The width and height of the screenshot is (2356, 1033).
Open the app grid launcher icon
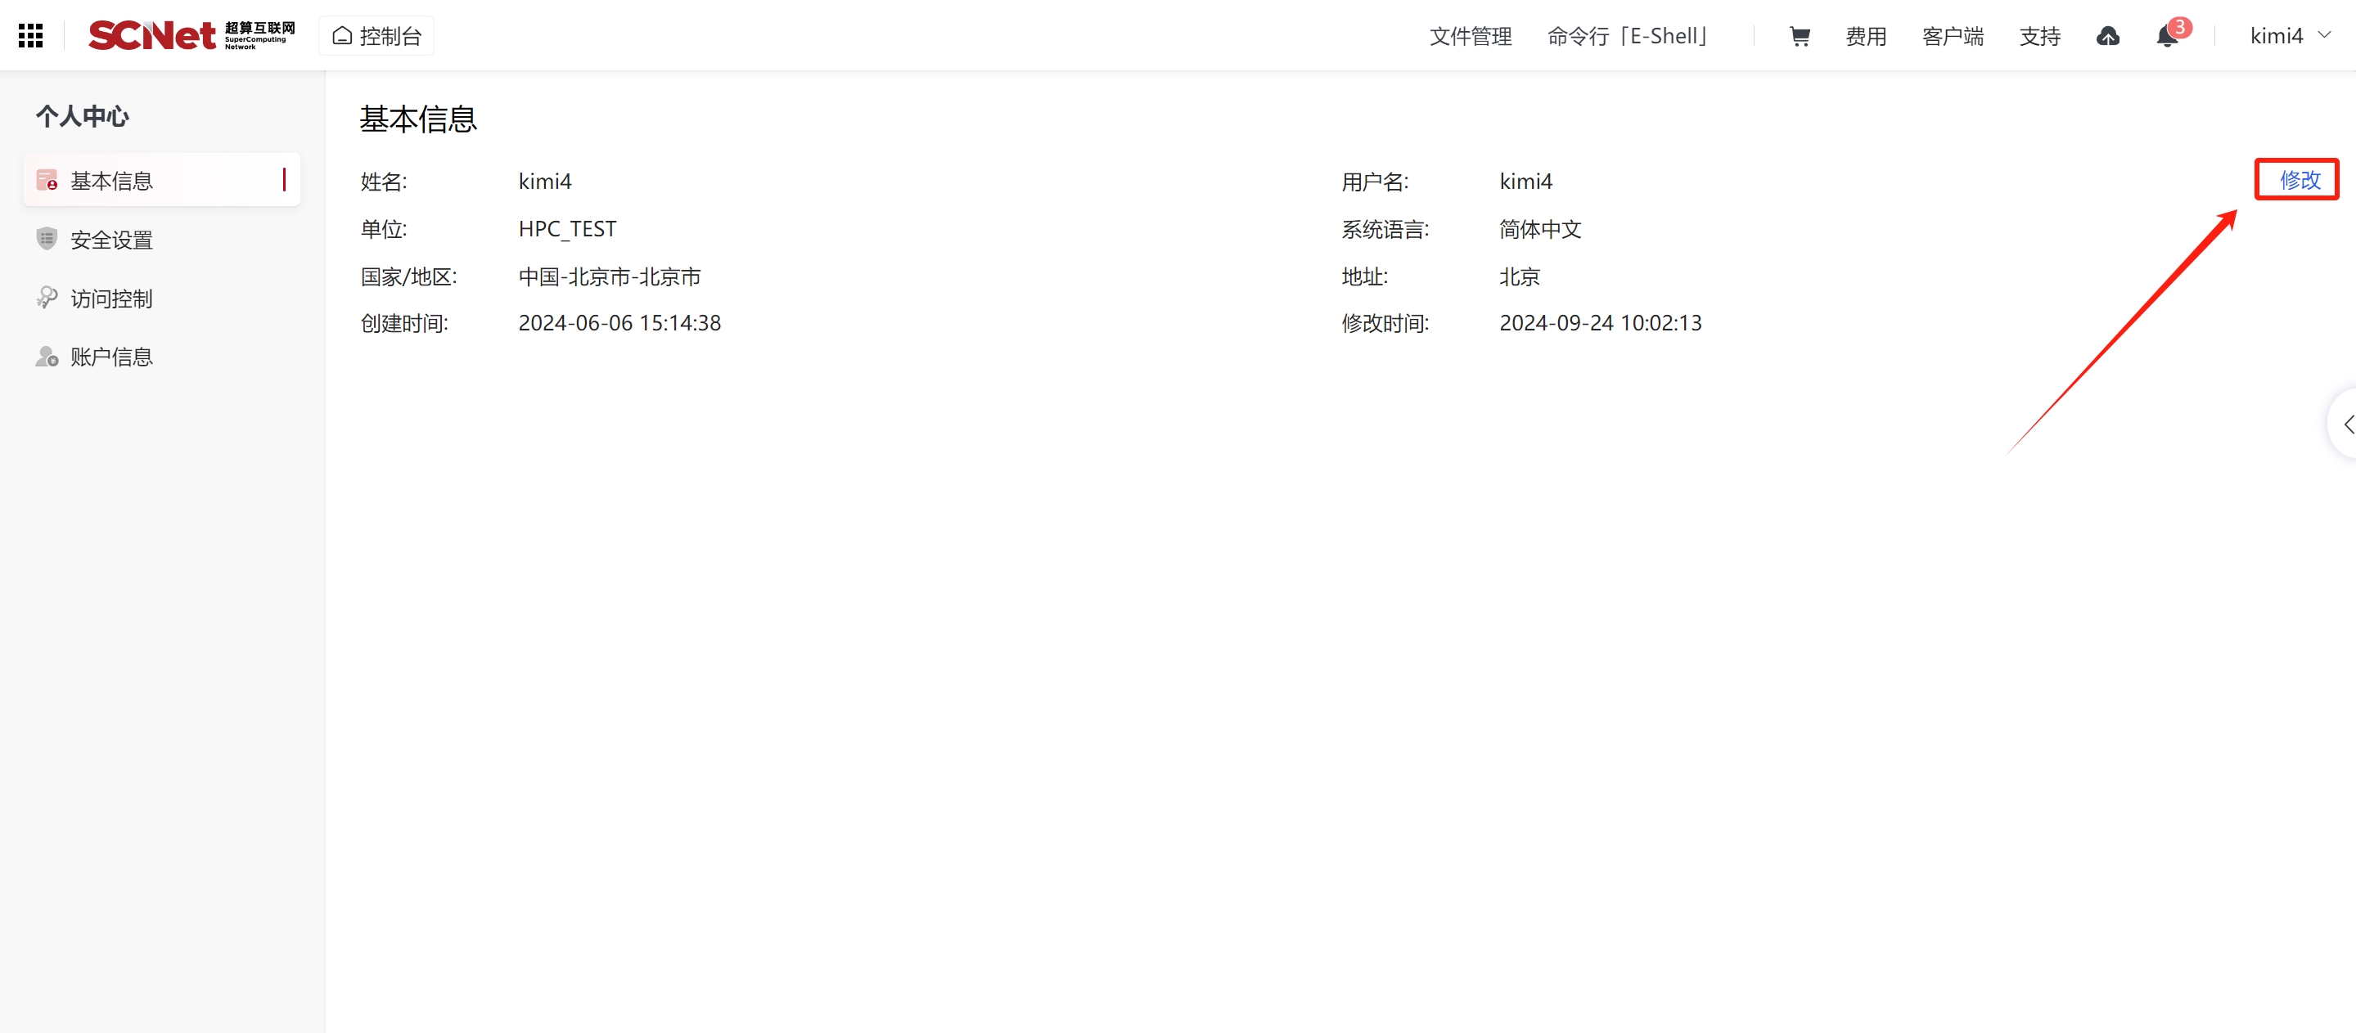[30, 36]
